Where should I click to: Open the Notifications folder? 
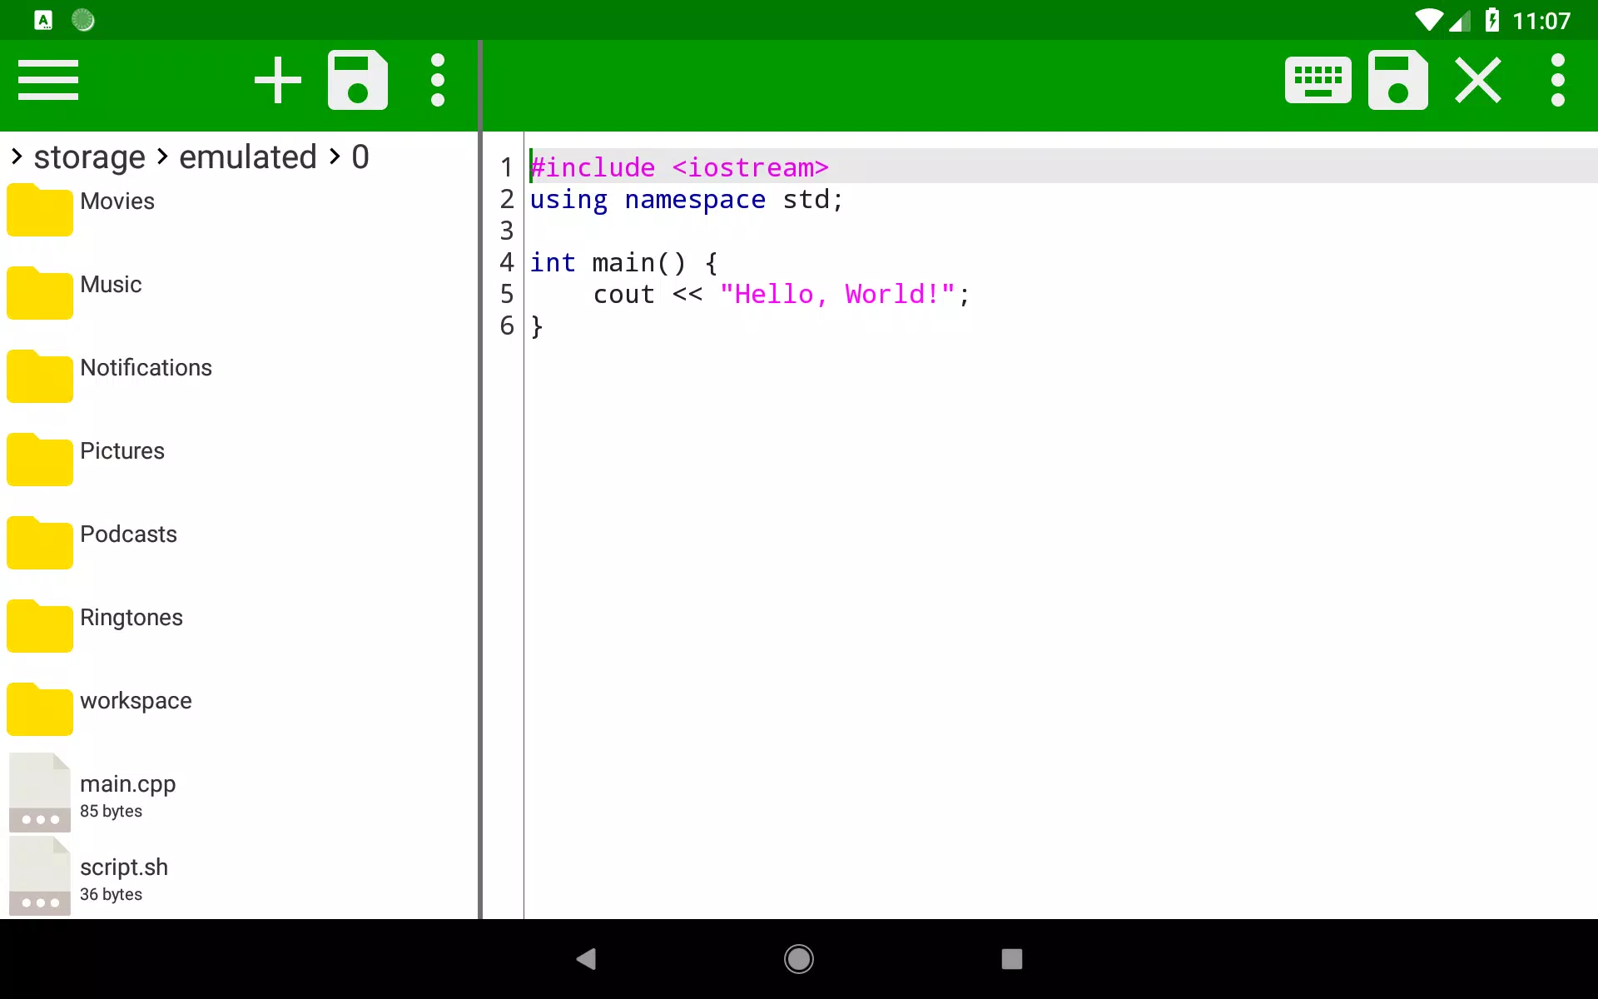coord(239,375)
